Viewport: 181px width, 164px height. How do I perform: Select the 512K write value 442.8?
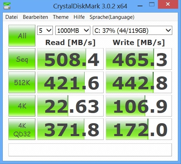click(139, 82)
